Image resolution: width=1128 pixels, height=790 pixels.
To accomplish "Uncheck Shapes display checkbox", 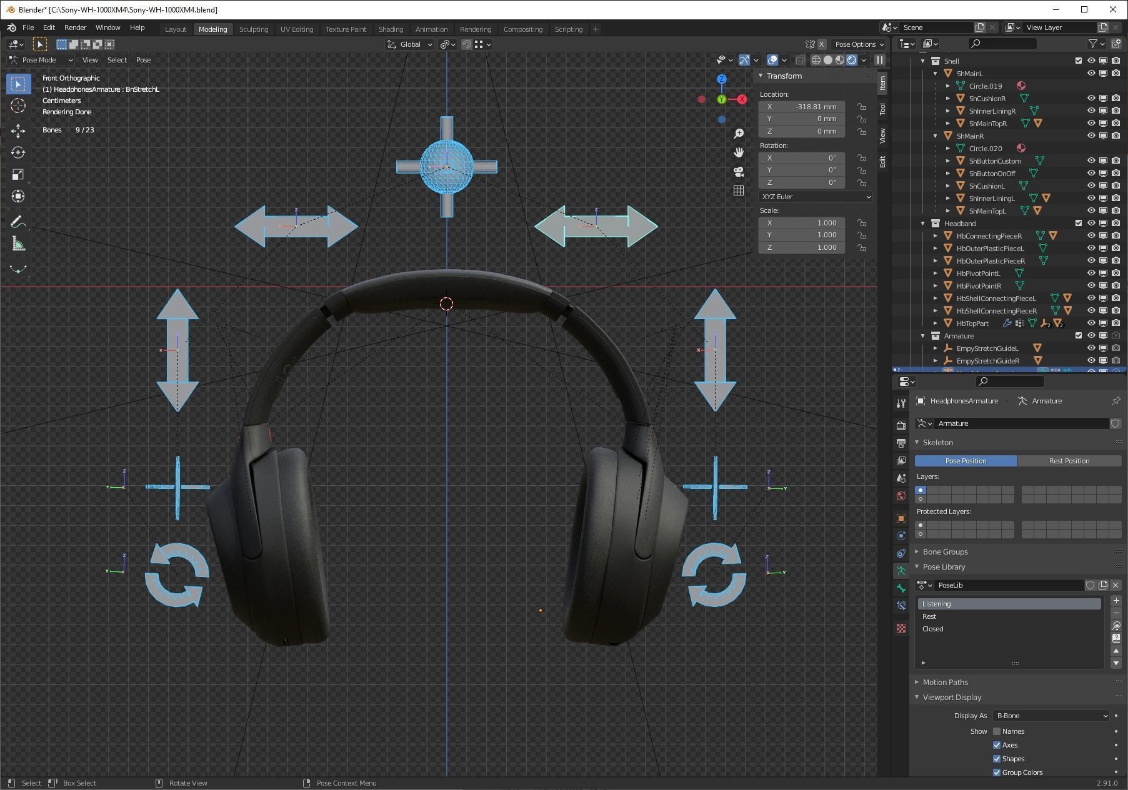I will 997,759.
